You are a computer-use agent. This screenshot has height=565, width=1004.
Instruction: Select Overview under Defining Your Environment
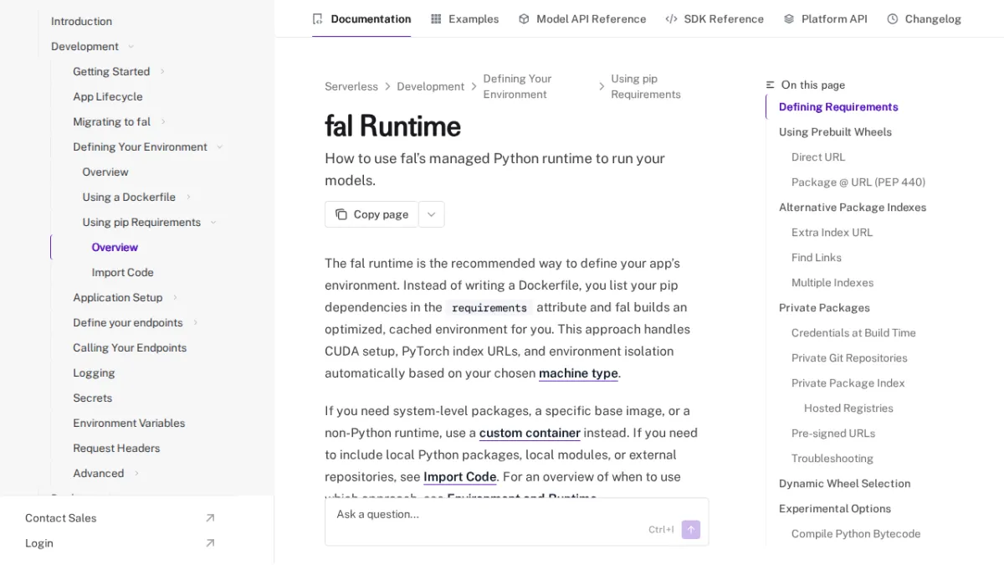pos(105,172)
